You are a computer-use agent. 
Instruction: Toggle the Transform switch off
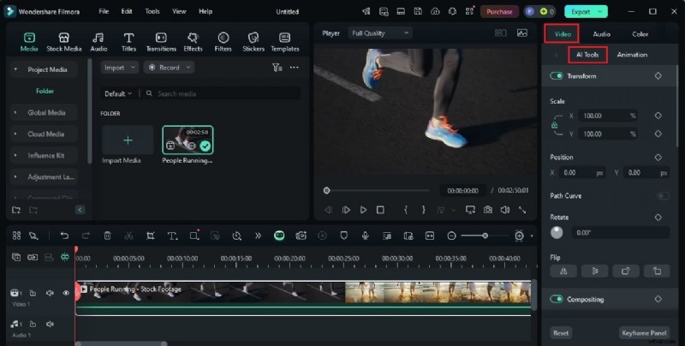557,76
